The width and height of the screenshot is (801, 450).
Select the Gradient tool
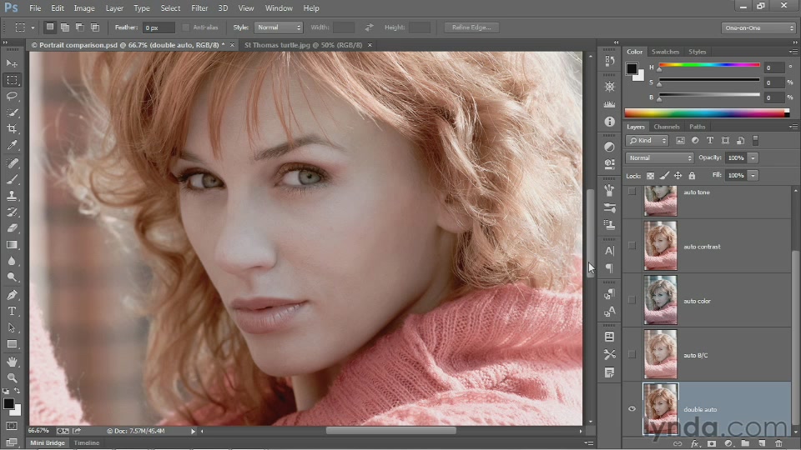[12, 244]
